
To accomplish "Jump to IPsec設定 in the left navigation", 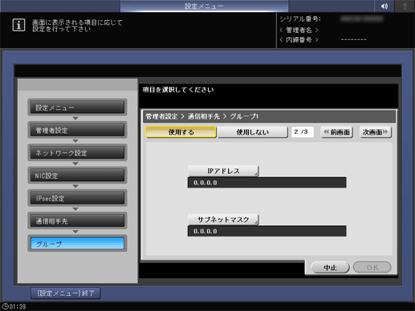I will (77, 198).
